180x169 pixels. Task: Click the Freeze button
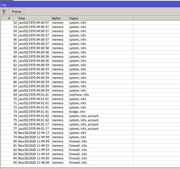[17, 12]
